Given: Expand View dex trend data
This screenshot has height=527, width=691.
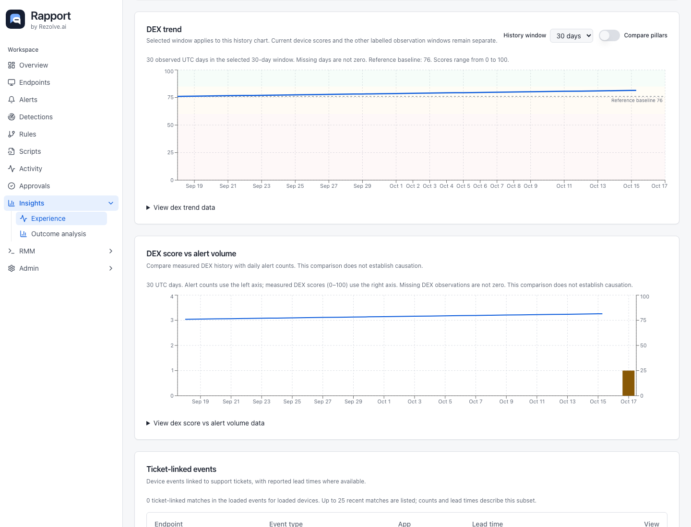Looking at the screenshot, I should click(x=181, y=207).
